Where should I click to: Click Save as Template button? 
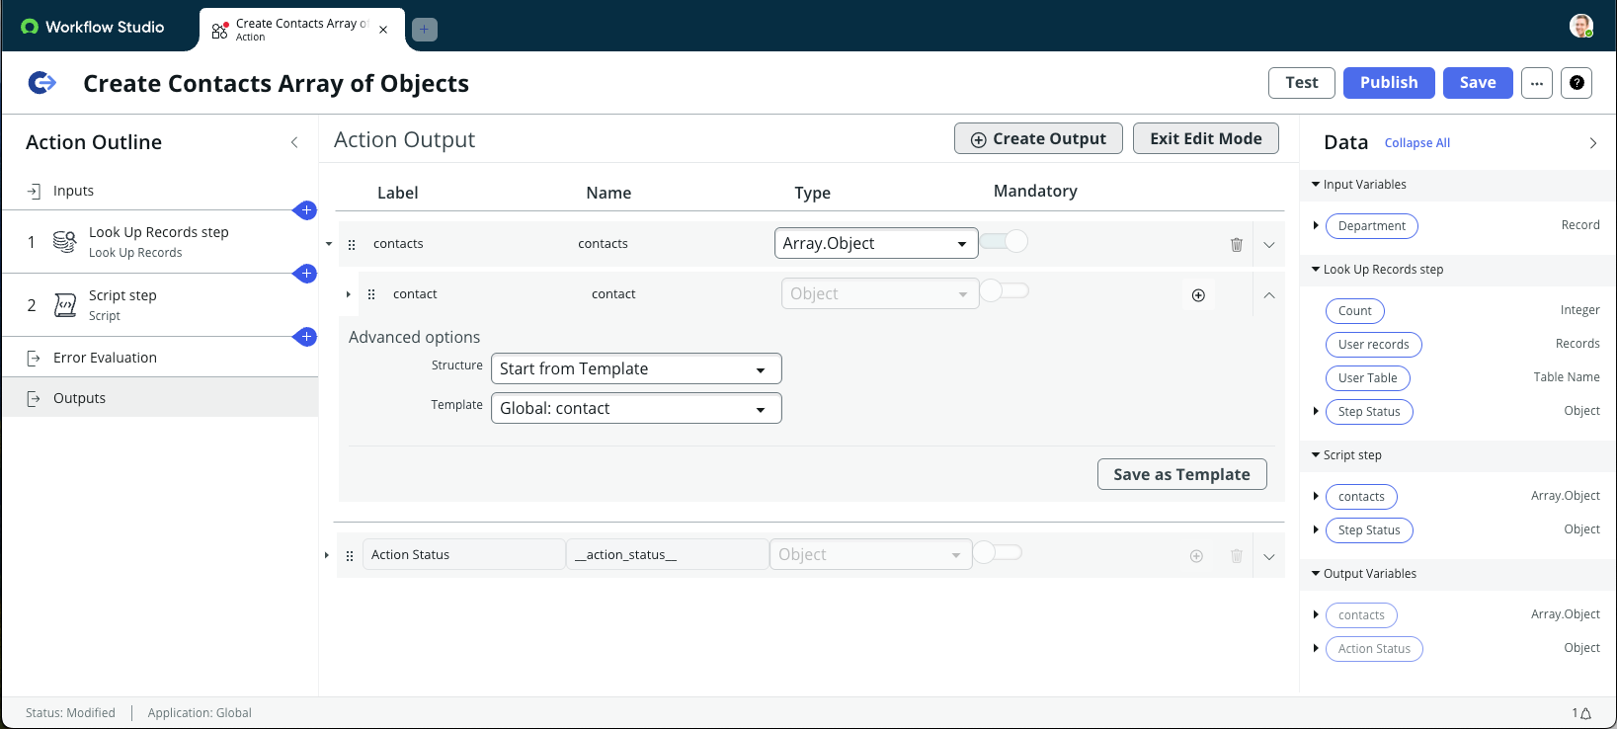pos(1181,474)
